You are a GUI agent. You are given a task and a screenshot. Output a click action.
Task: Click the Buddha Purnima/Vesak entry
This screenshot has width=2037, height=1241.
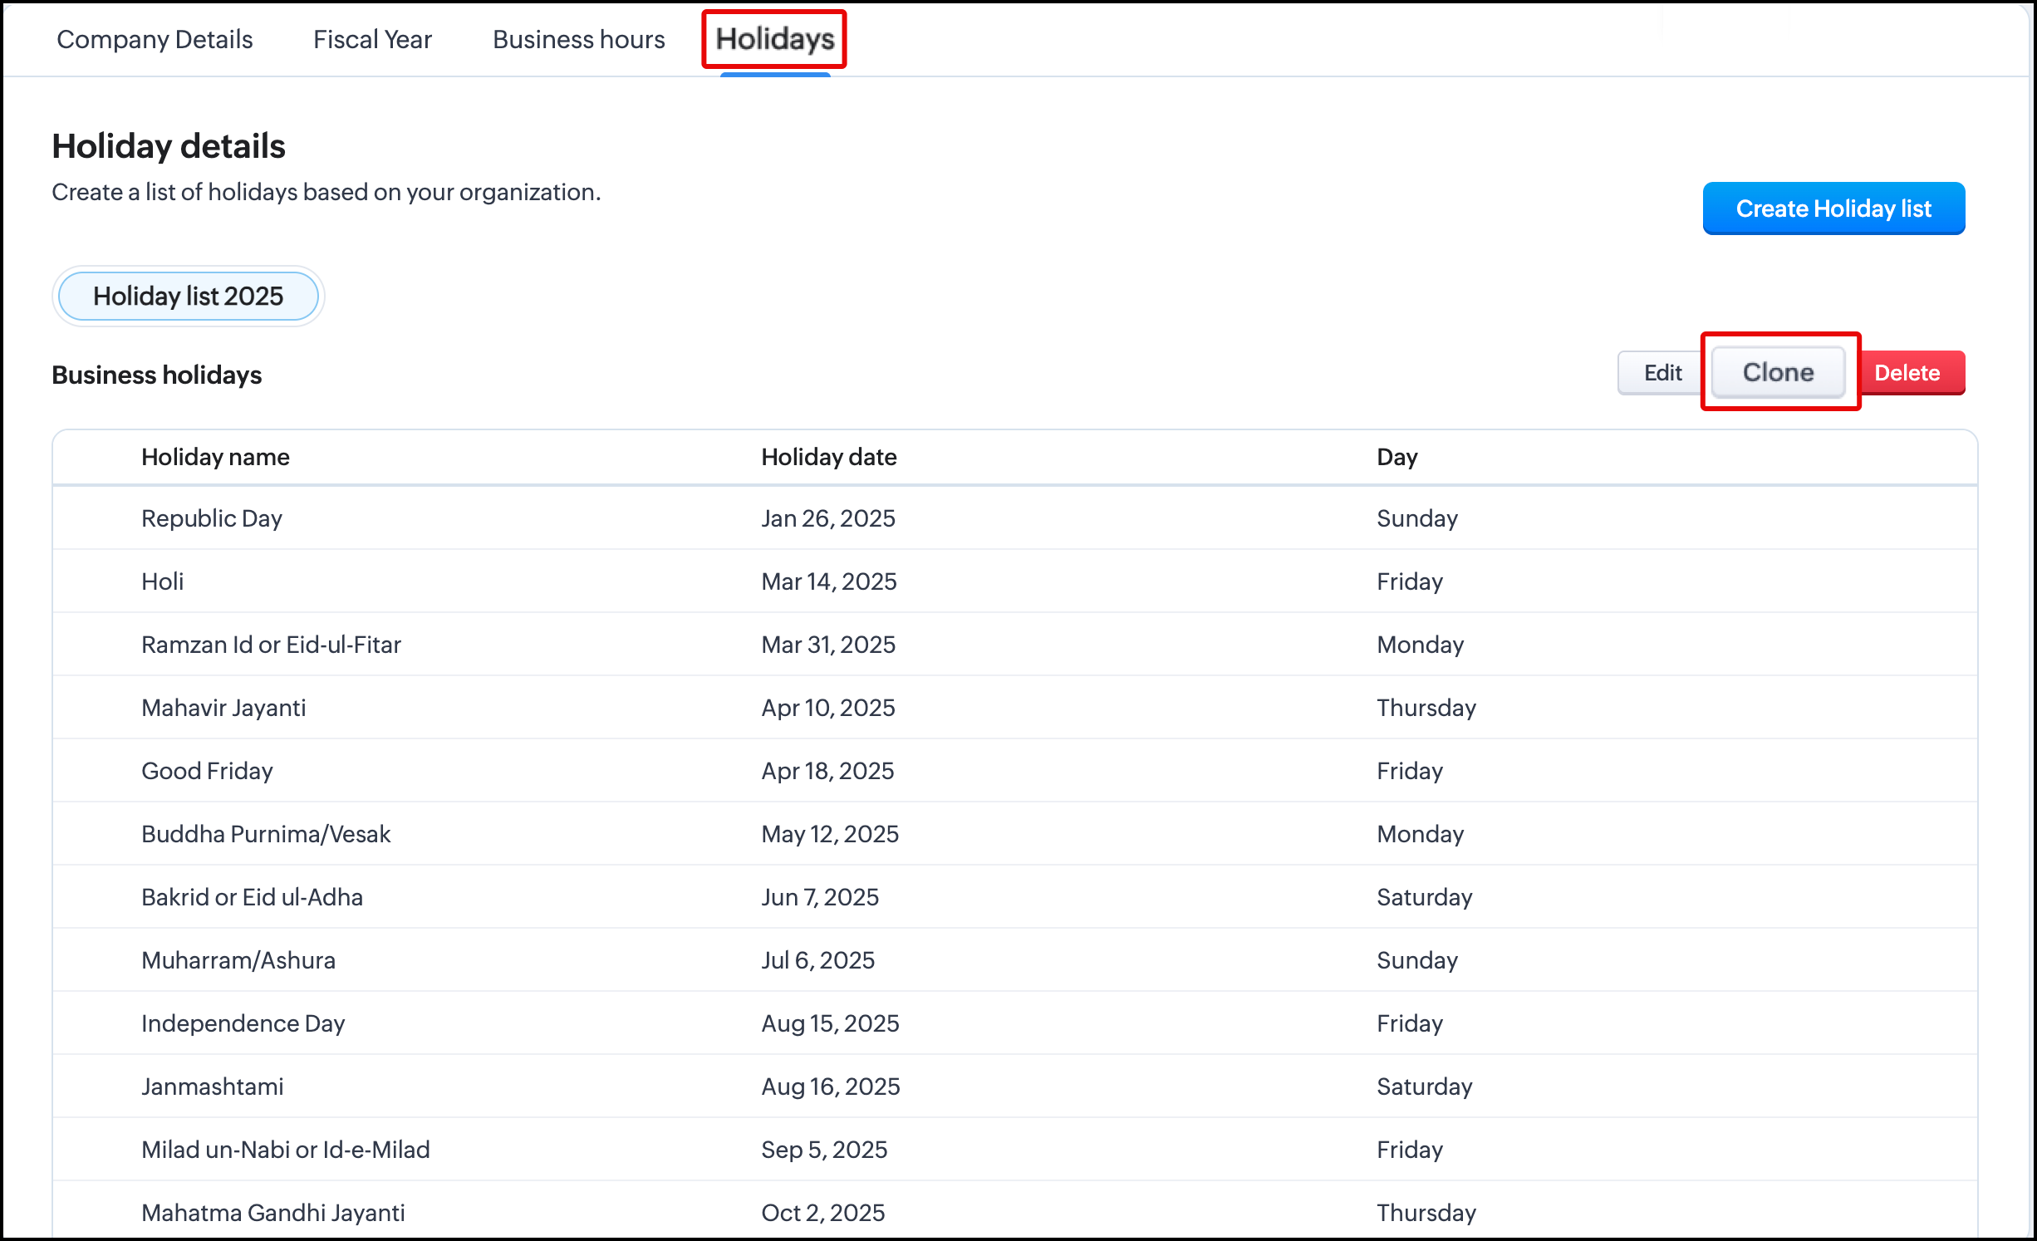(266, 834)
